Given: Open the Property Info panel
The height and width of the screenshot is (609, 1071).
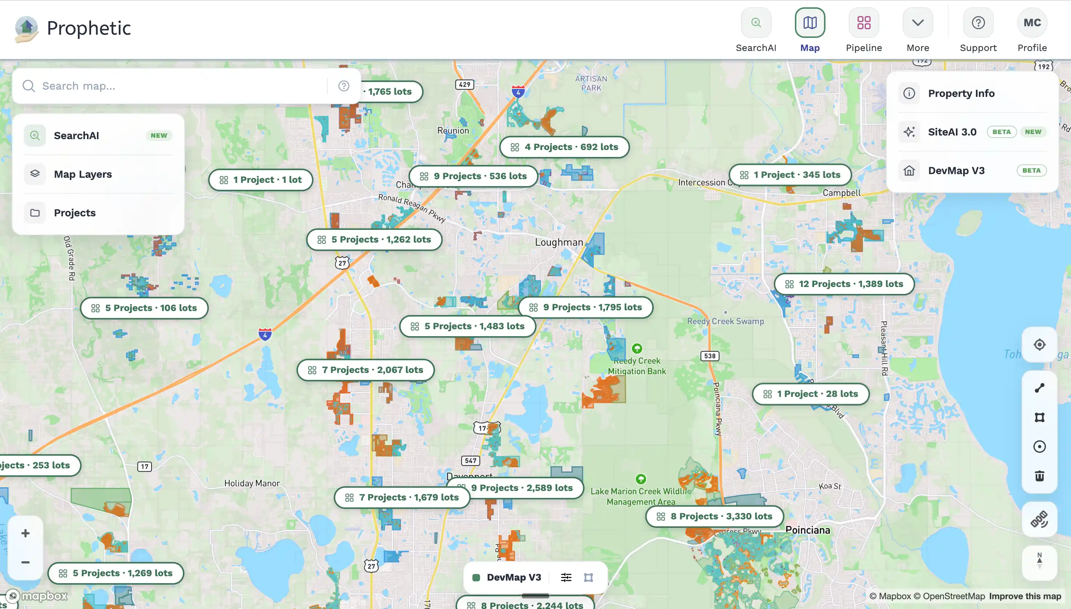Looking at the screenshot, I should (972, 93).
